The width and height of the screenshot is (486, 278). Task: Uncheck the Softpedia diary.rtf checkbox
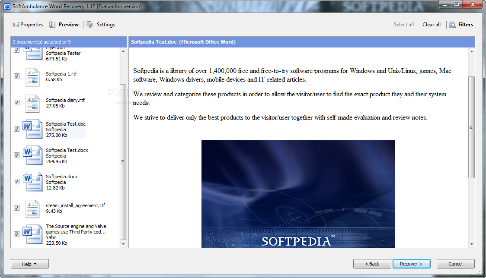coord(17,102)
